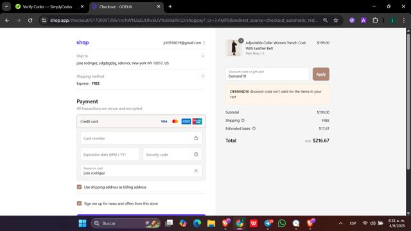Open Chrome's three-dot menu
The width and height of the screenshot is (411, 231).
click(x=404, y=20)
